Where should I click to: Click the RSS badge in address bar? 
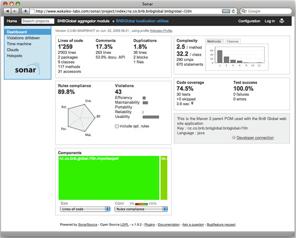226,11
